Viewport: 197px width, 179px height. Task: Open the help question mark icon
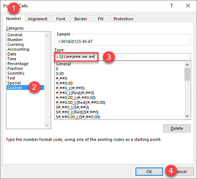171,6
